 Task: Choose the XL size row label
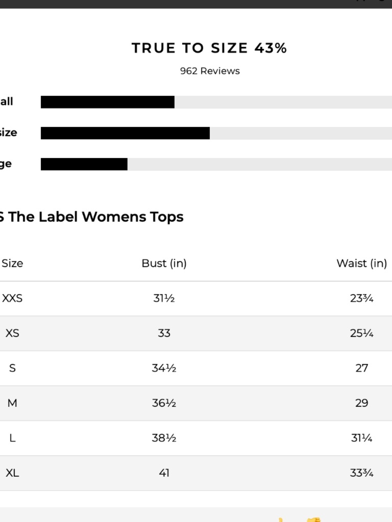[12, 473]
